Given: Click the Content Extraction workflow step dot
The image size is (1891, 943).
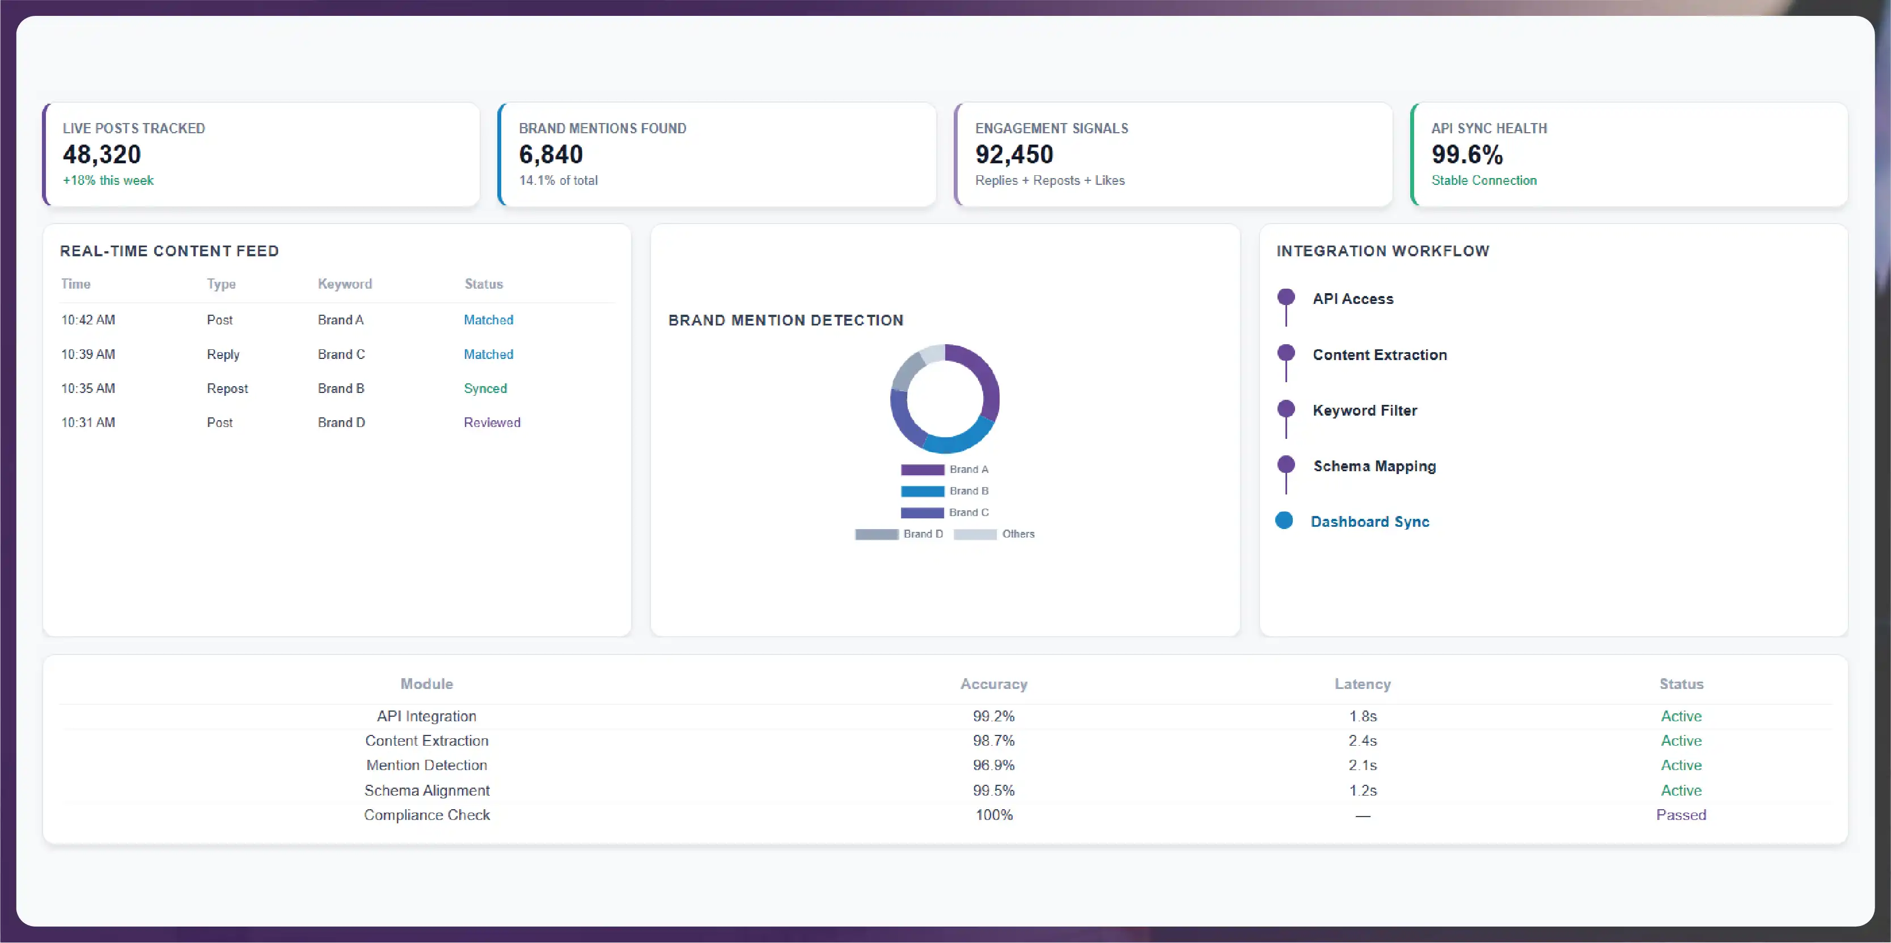Looking at the screenshot, I should [x=1286, y=353].
